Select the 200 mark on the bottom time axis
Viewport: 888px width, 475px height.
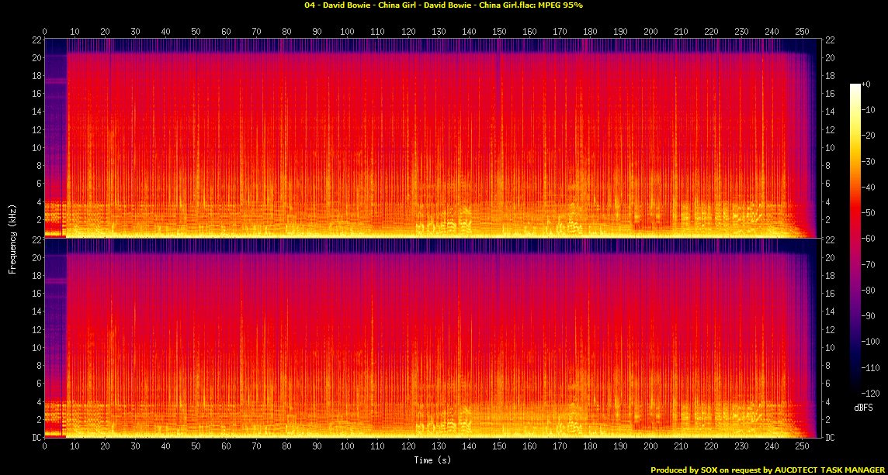tap(650, 447)
